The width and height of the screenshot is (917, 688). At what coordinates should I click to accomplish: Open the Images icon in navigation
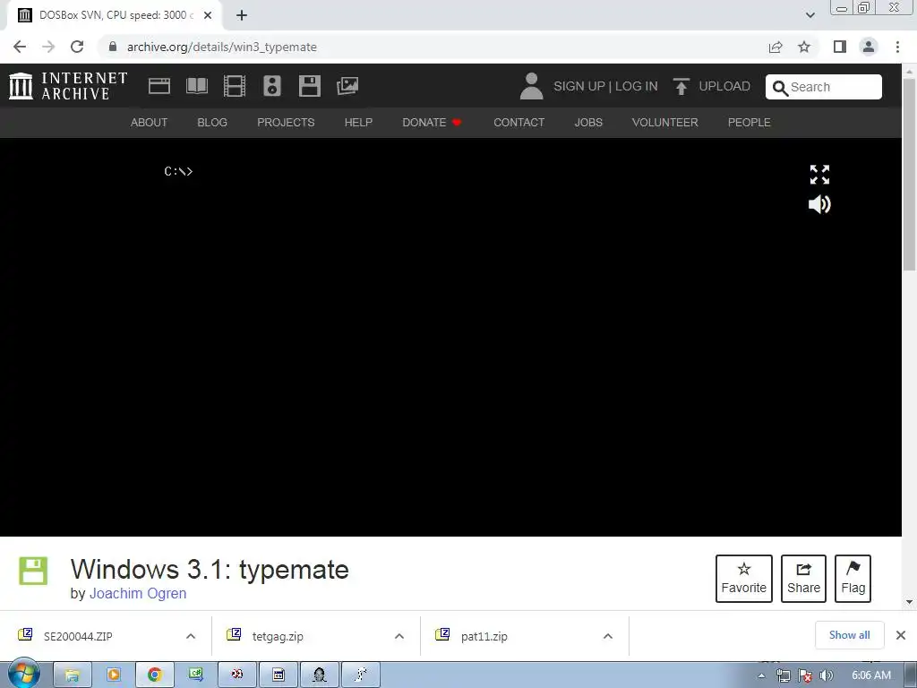(x=347, y=86)
